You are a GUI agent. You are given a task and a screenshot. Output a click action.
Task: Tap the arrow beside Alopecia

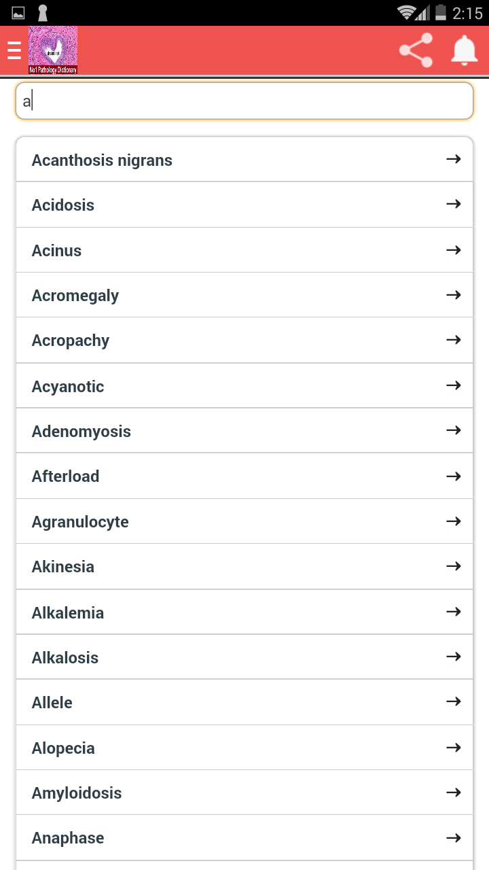[452, 746]
